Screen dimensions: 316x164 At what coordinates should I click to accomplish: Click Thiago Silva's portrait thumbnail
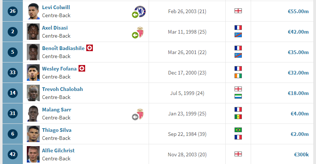(33, 134)
